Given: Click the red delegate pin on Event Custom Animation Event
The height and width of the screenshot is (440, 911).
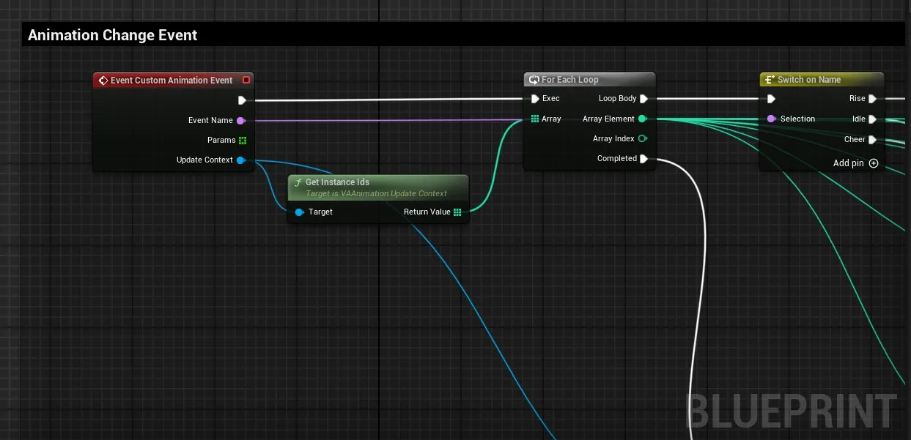Looking at the screenshot, I should coord(246,81).
